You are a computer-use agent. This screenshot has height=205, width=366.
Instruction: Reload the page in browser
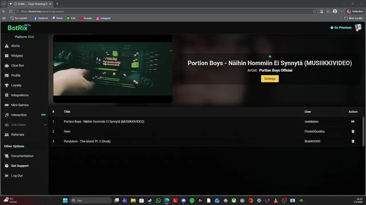coord(11,11)
